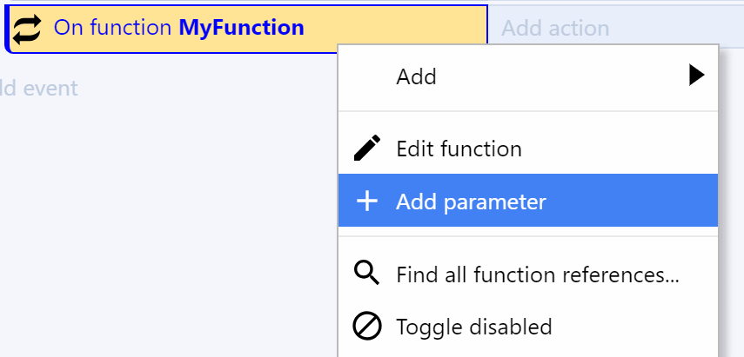Click the blank space below Toggle disabled
744x357 pixels.
(x=528, y=354)
